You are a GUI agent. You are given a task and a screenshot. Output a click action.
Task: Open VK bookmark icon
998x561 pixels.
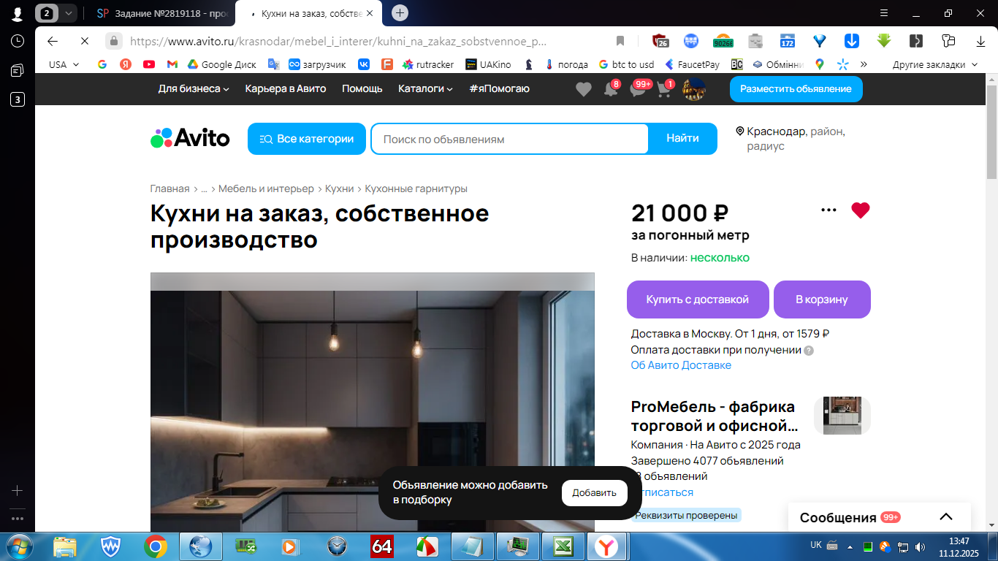[x=363, y=64]
